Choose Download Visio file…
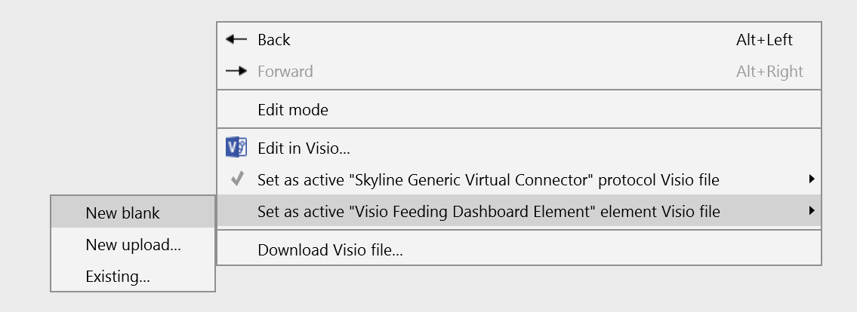 pos(519,249)
